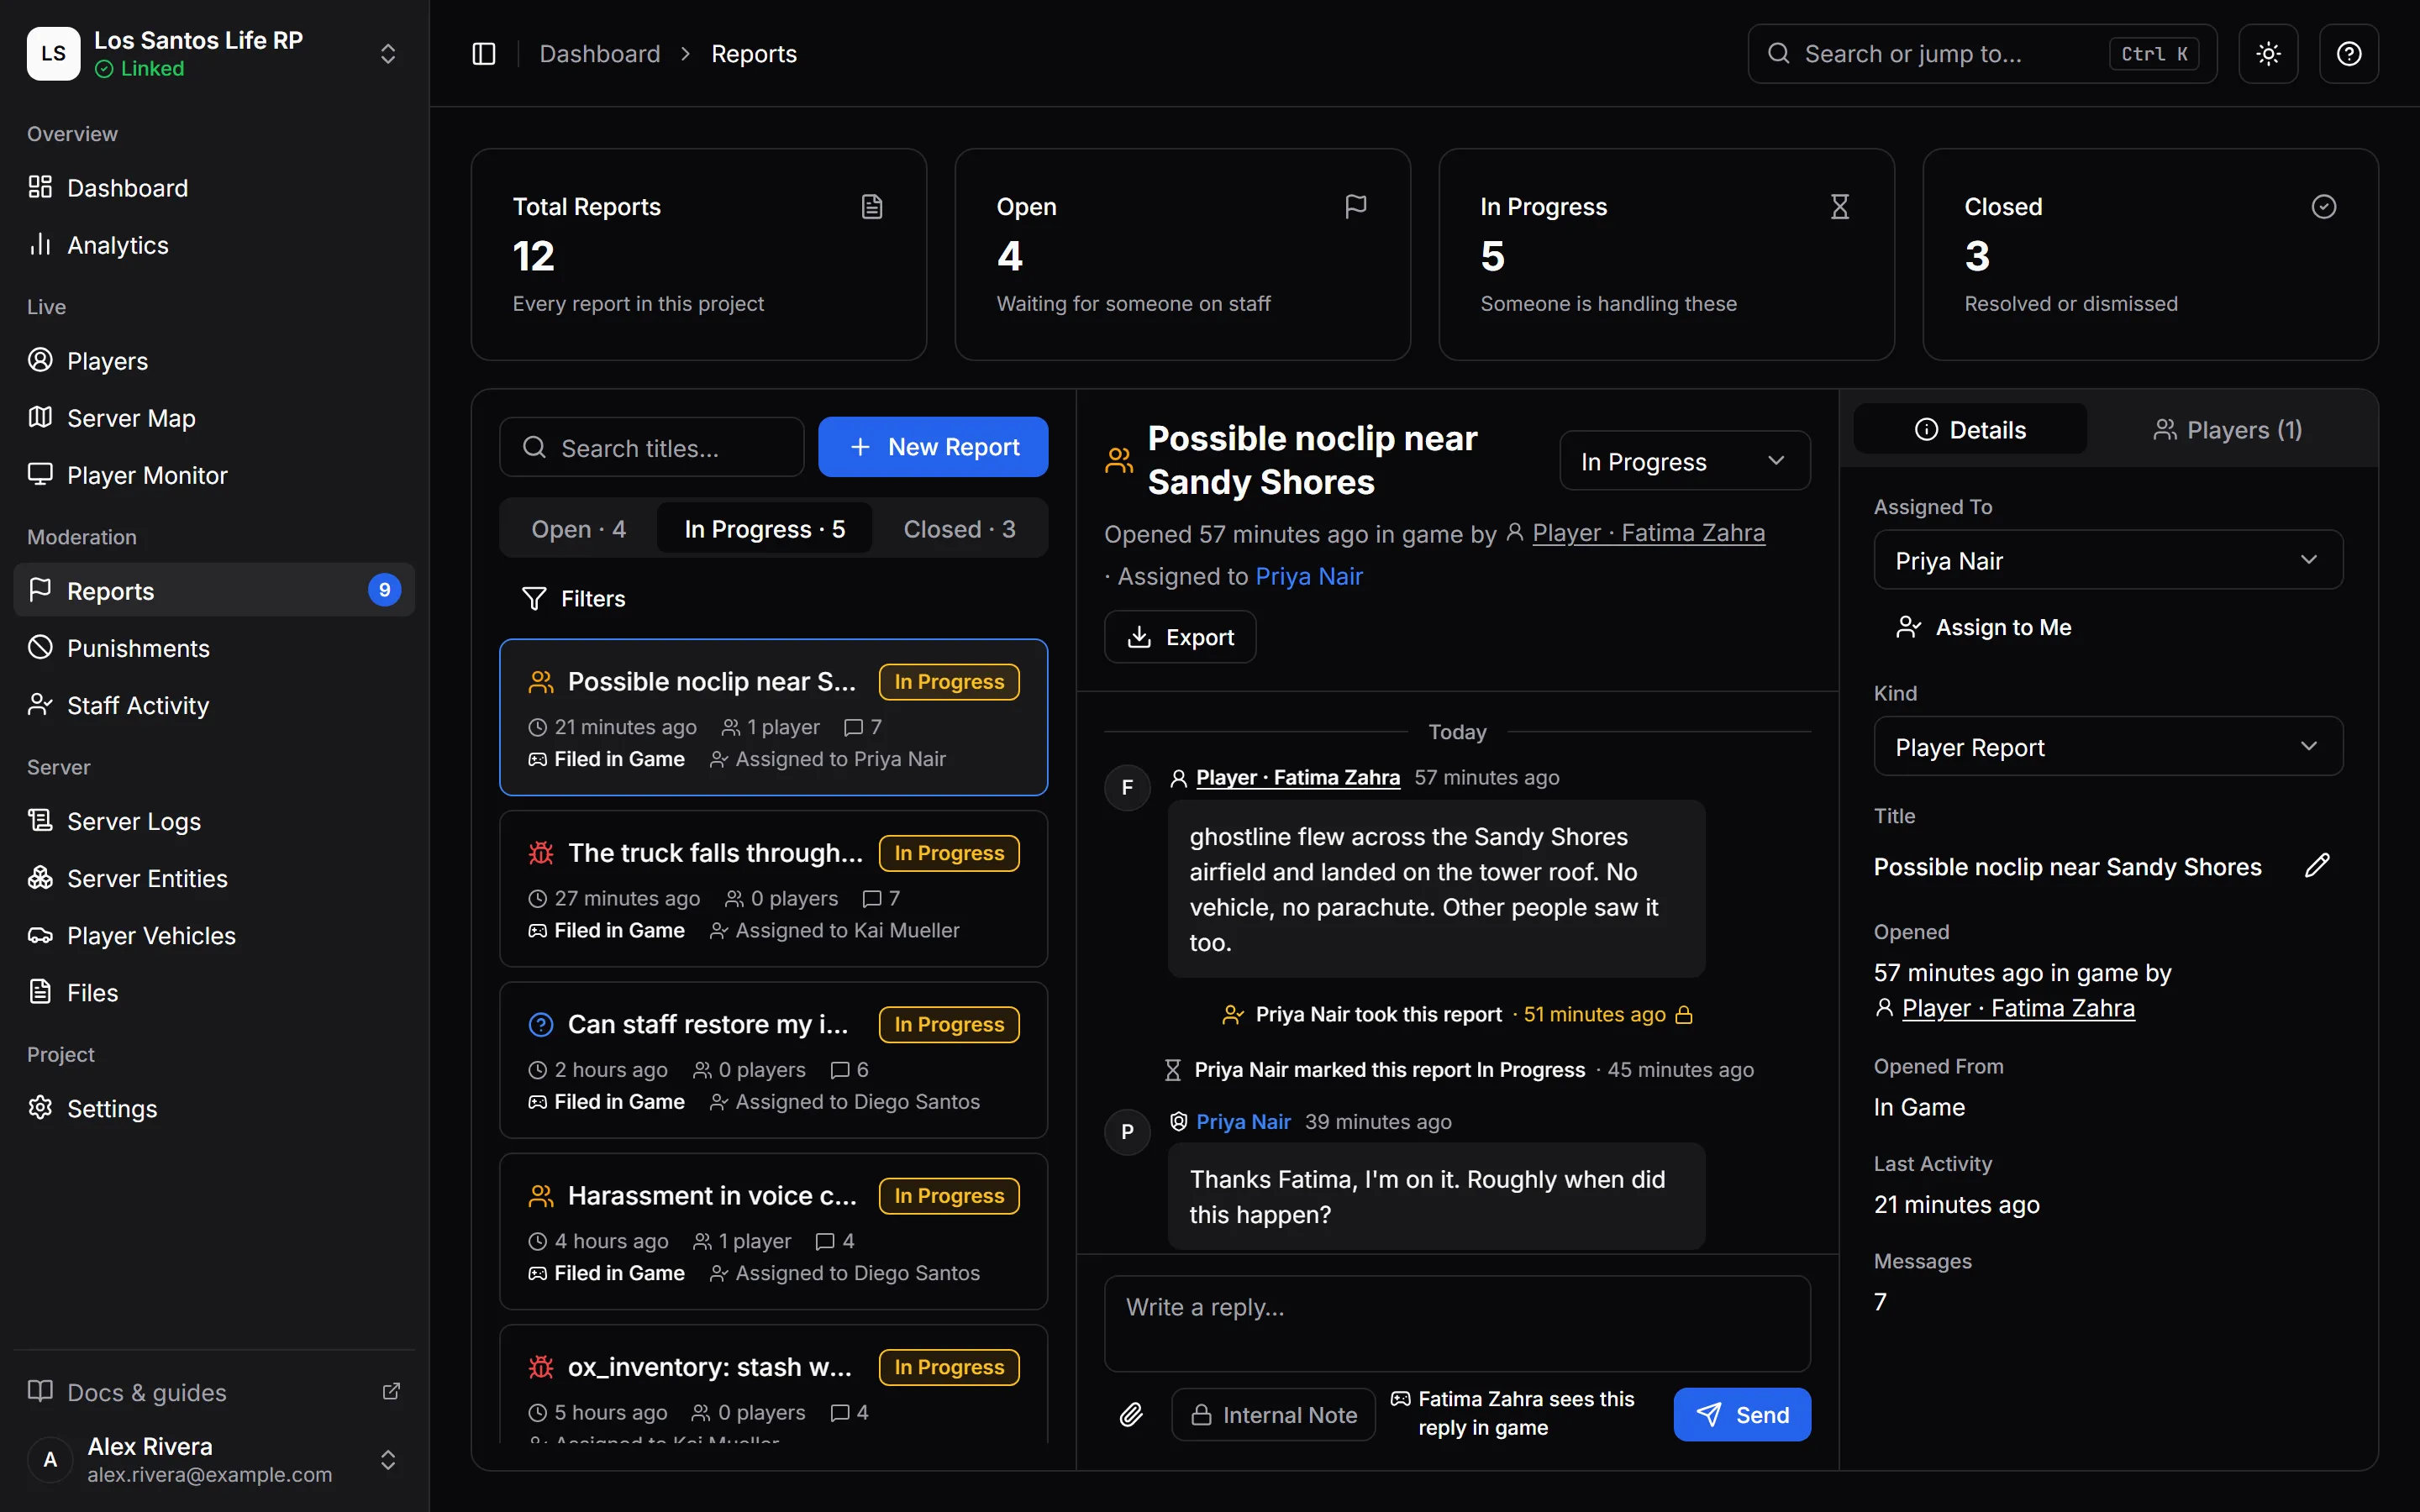Click the Export button
The image size is (2420, 1512).
[x=1180, y=637]
